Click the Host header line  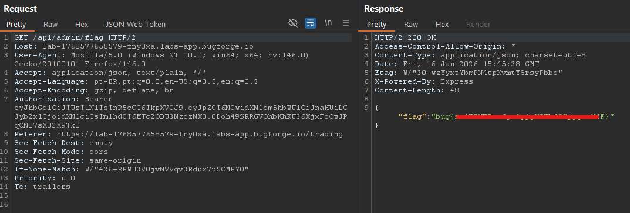coord(134,46)
